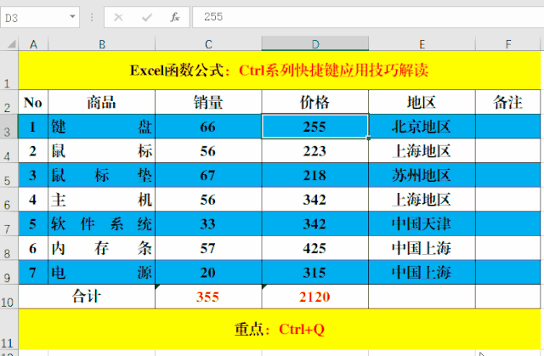Select column C header
544x356 pixels.
(x=208, y=44)
